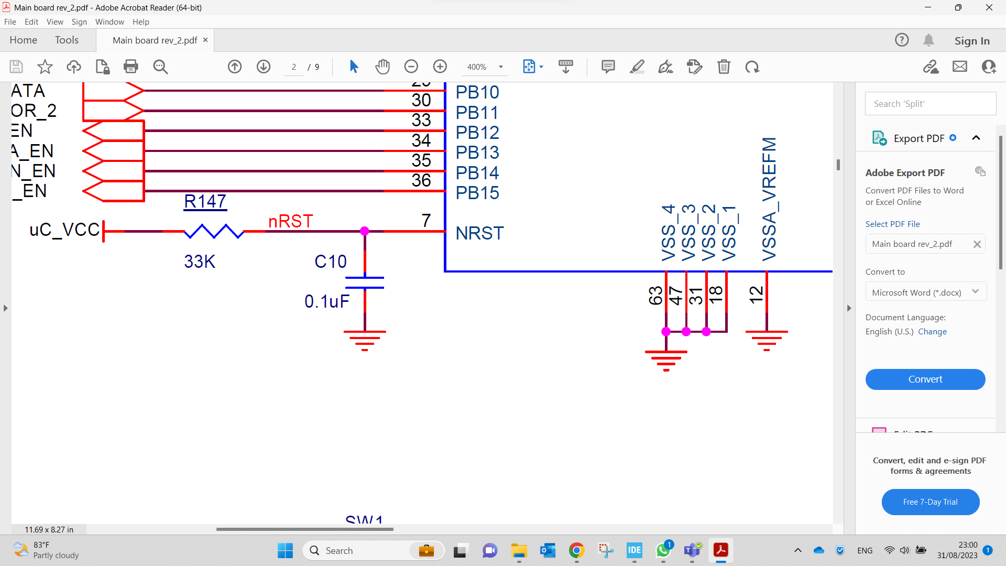Select the Stamp tool
The image size is (1006, 566).
[694, 67]
